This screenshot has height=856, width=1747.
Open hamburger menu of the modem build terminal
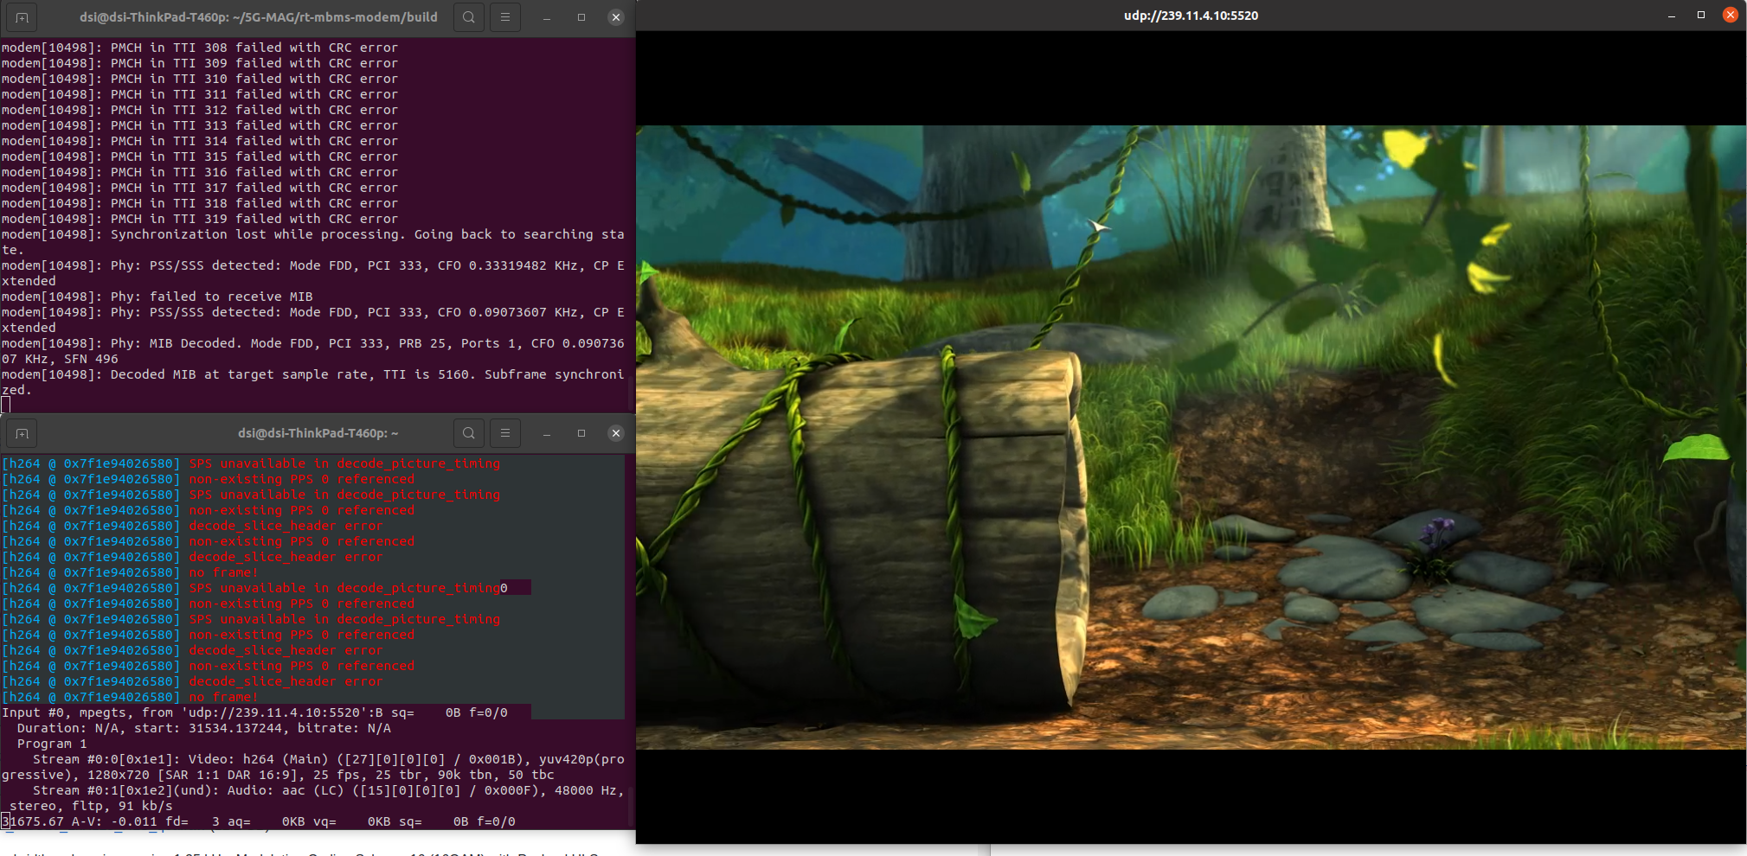pos(505,17)
